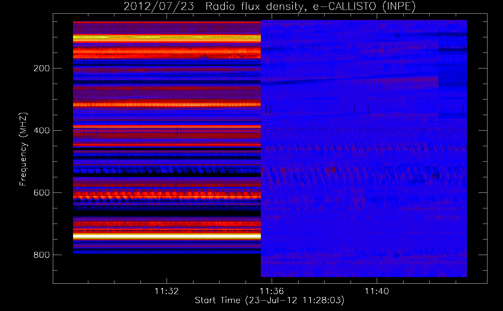Screen dimensions: 503x311
Task: Click the '11:32' time tick label
Action: pyautogui.click(x=167, y=291)
